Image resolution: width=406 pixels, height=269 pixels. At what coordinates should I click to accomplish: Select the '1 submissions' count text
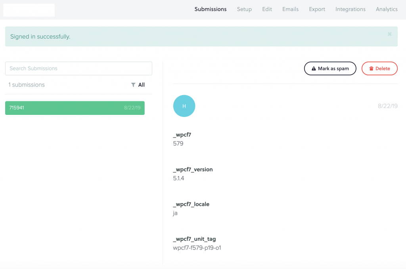pyautogui.click(x=27, y=85)
